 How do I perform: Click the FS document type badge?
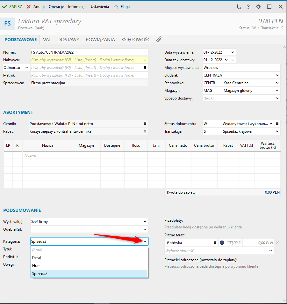[7, 24]
